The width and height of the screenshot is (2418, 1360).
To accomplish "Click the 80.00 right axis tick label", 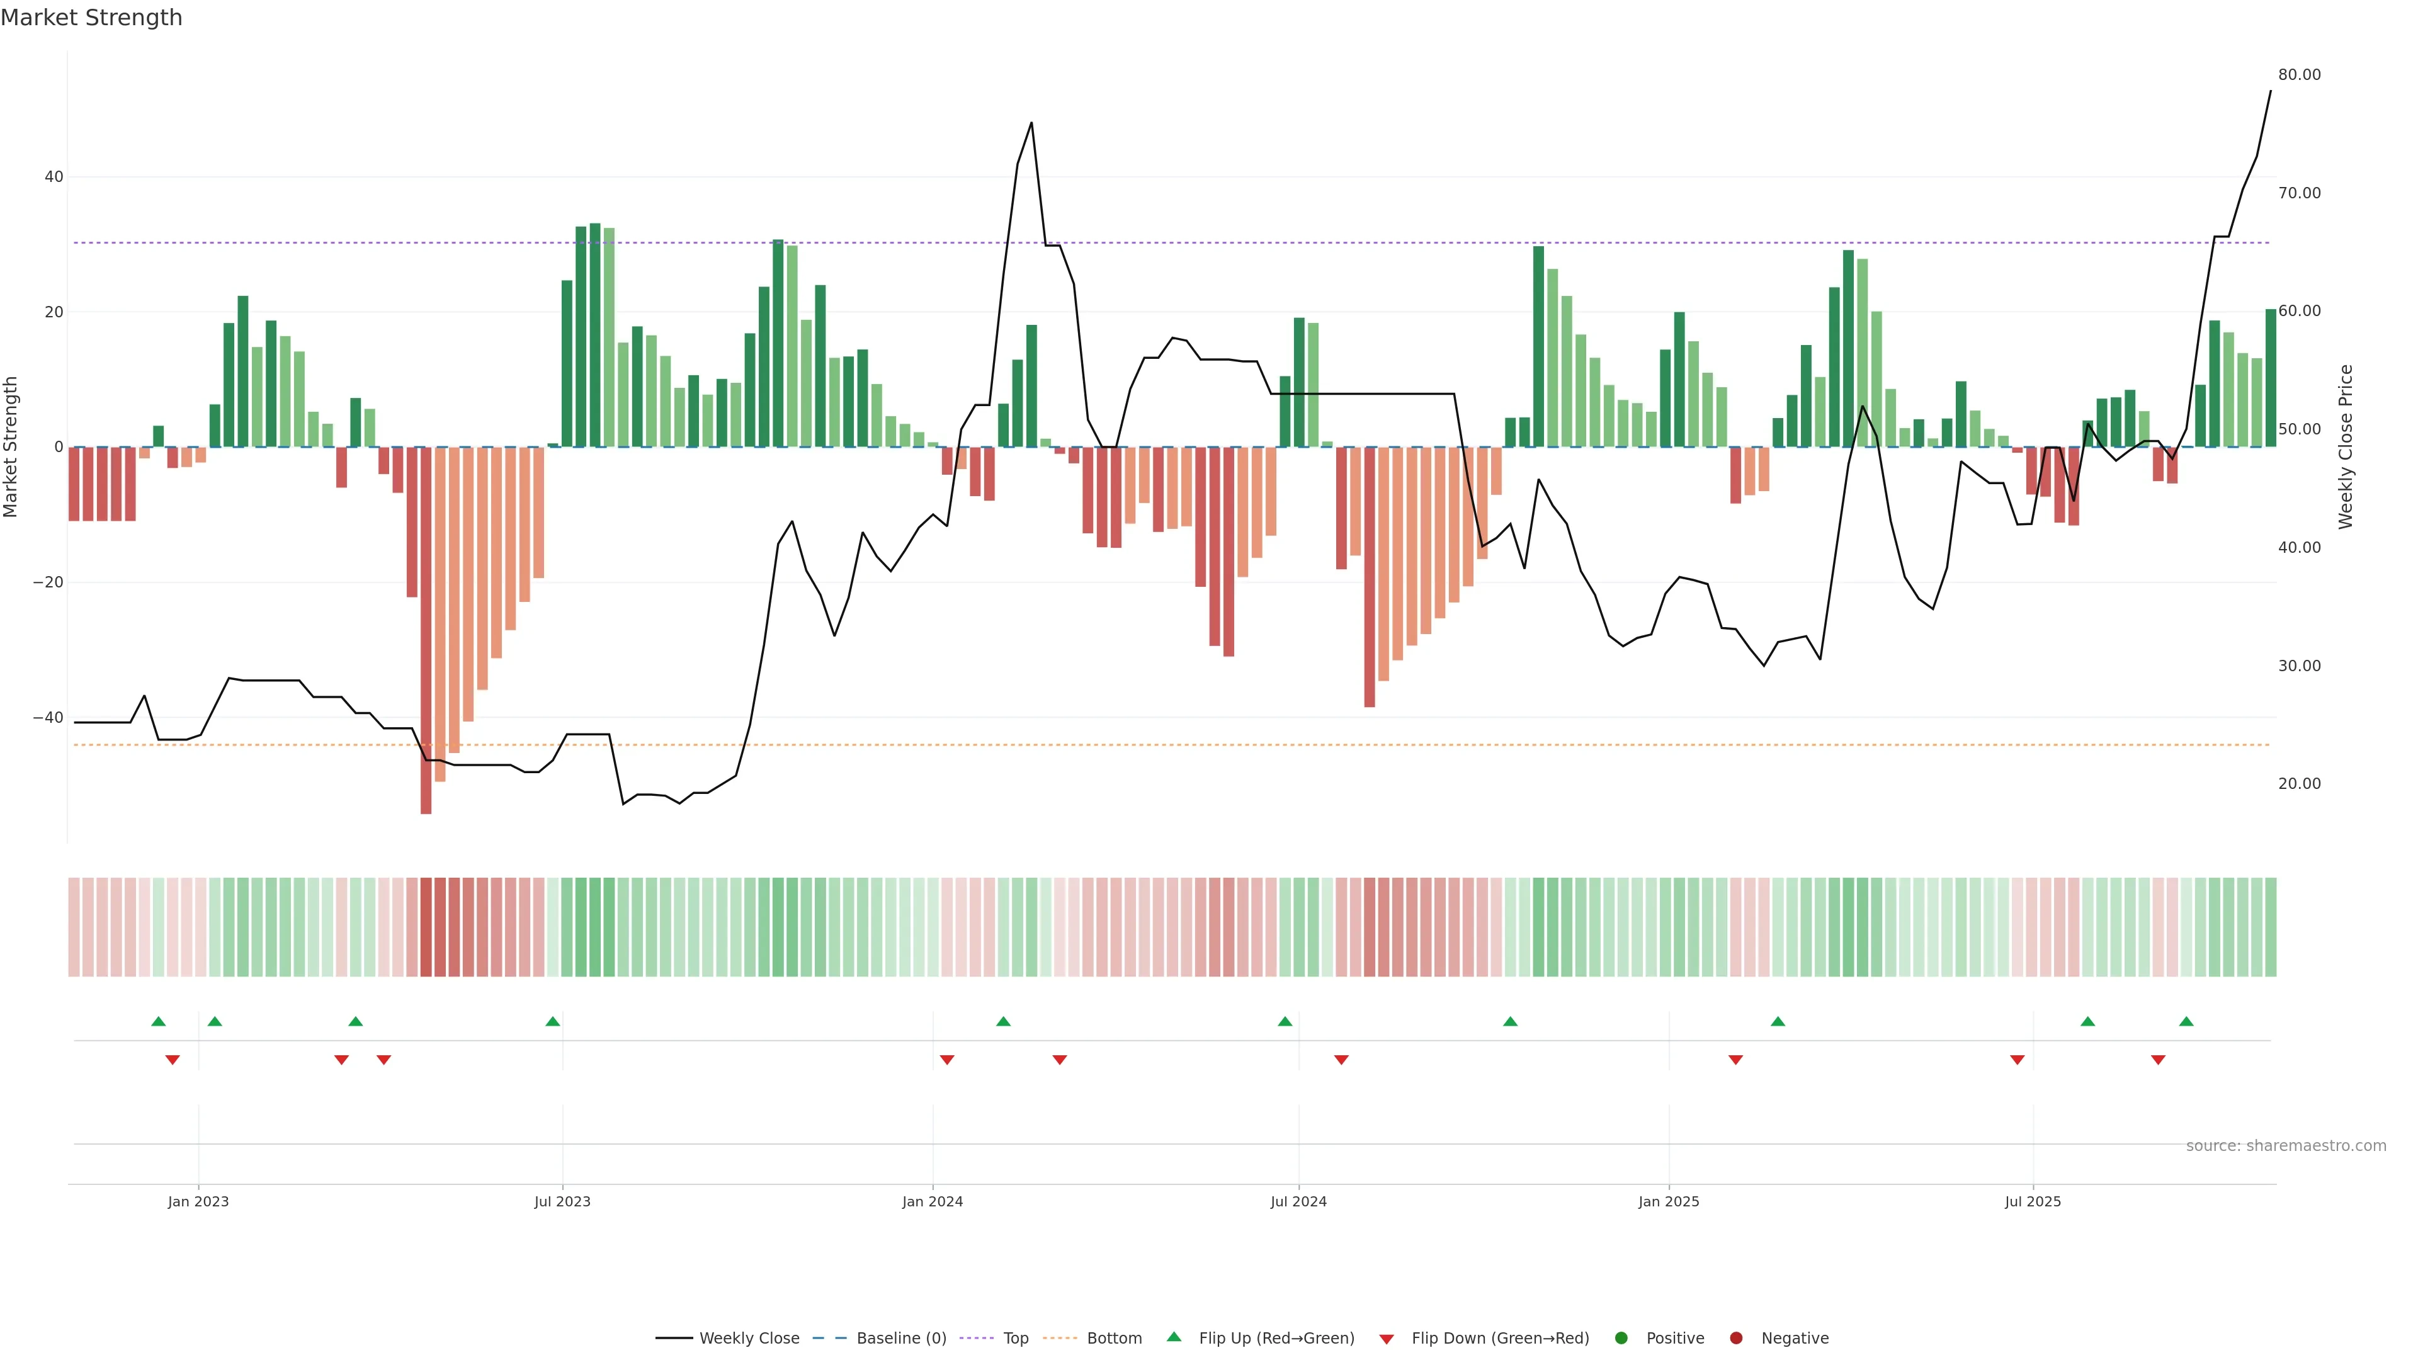I will (2299, 75).
